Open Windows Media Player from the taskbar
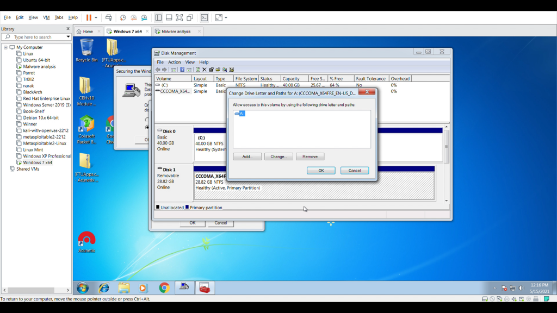The width and height of the screenshot is (557, 313). click(143, 288)
